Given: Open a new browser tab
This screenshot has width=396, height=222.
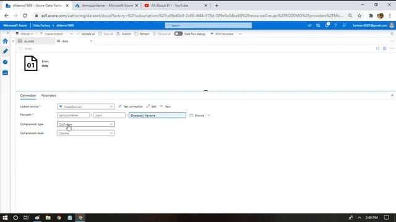Looking at the screenshot, I should (217, 6).
